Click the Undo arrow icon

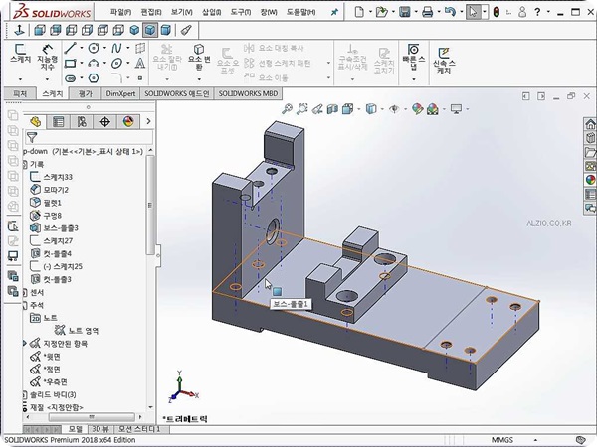[x=450, y=12]
